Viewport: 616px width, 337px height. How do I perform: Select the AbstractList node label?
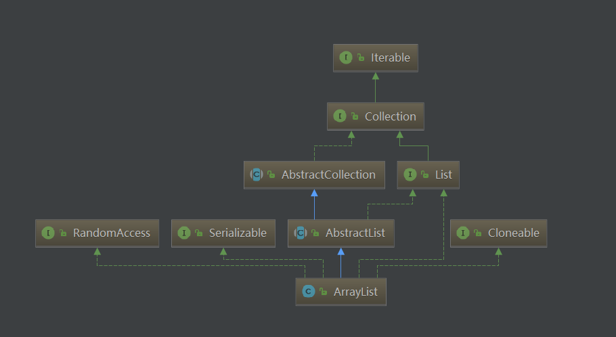click(355, 233)
